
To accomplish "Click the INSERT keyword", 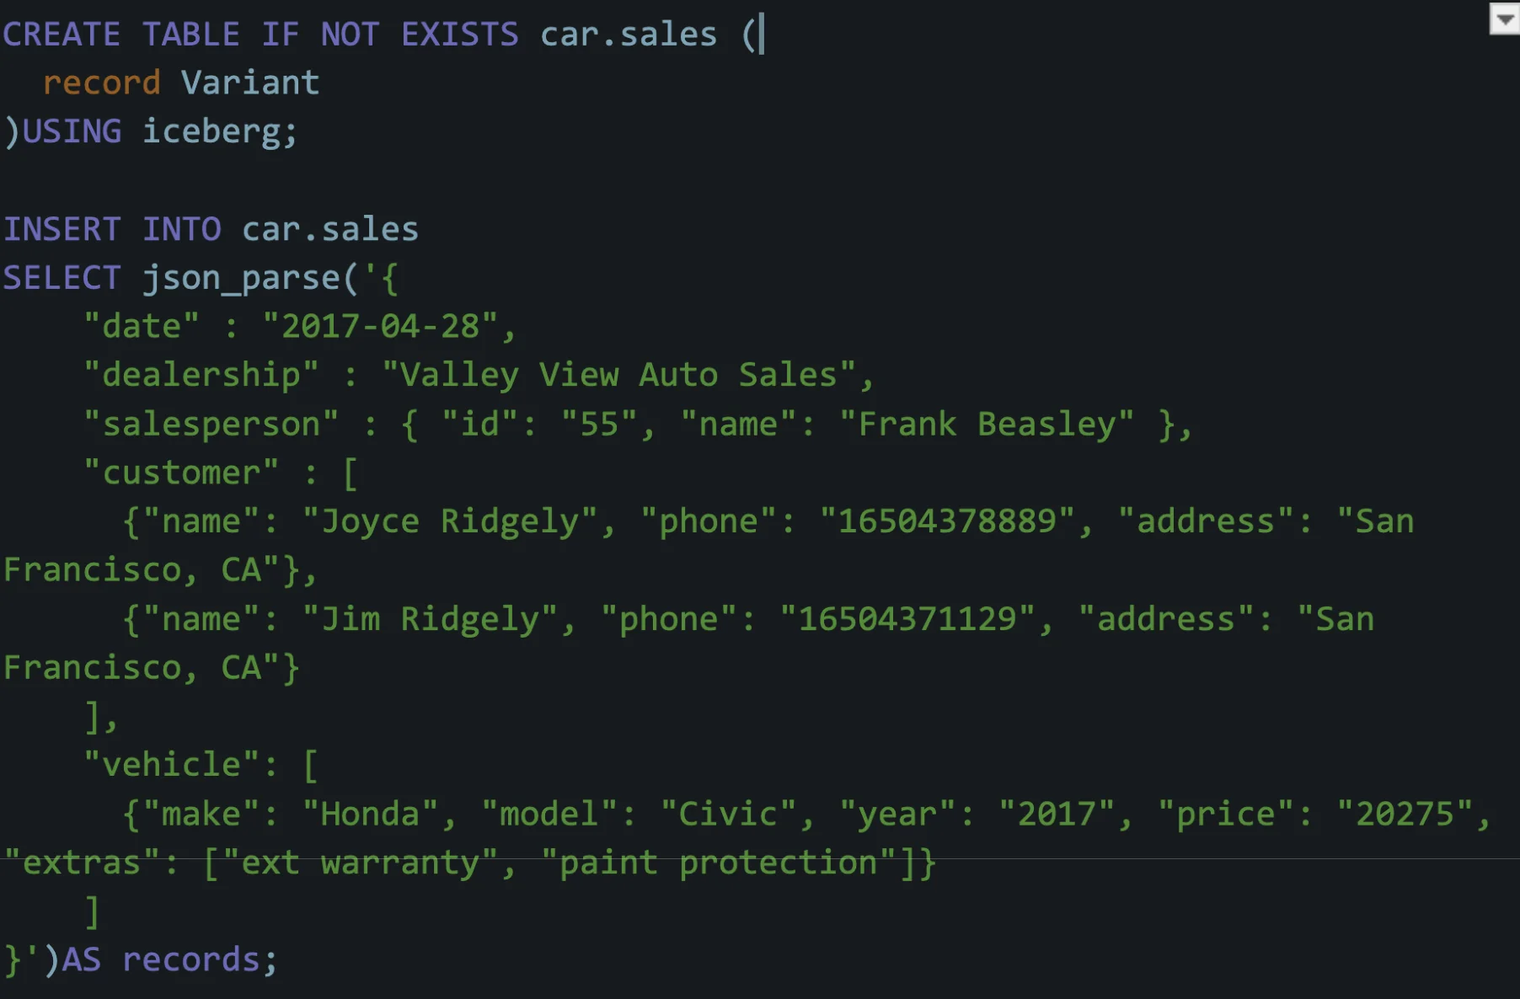I will (62, 229).
